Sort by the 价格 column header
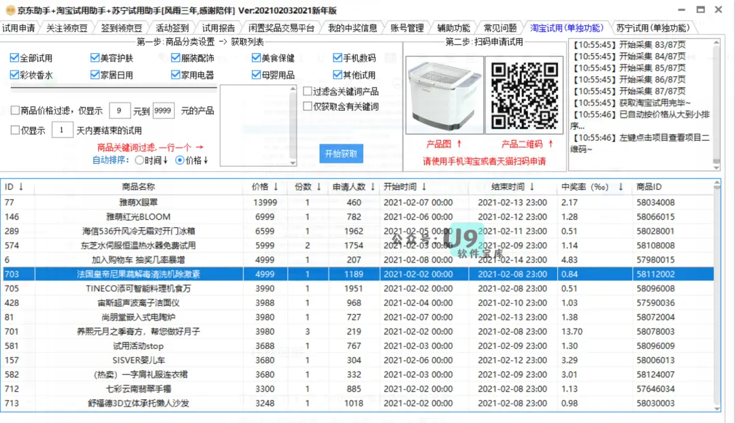 (265, 187)
